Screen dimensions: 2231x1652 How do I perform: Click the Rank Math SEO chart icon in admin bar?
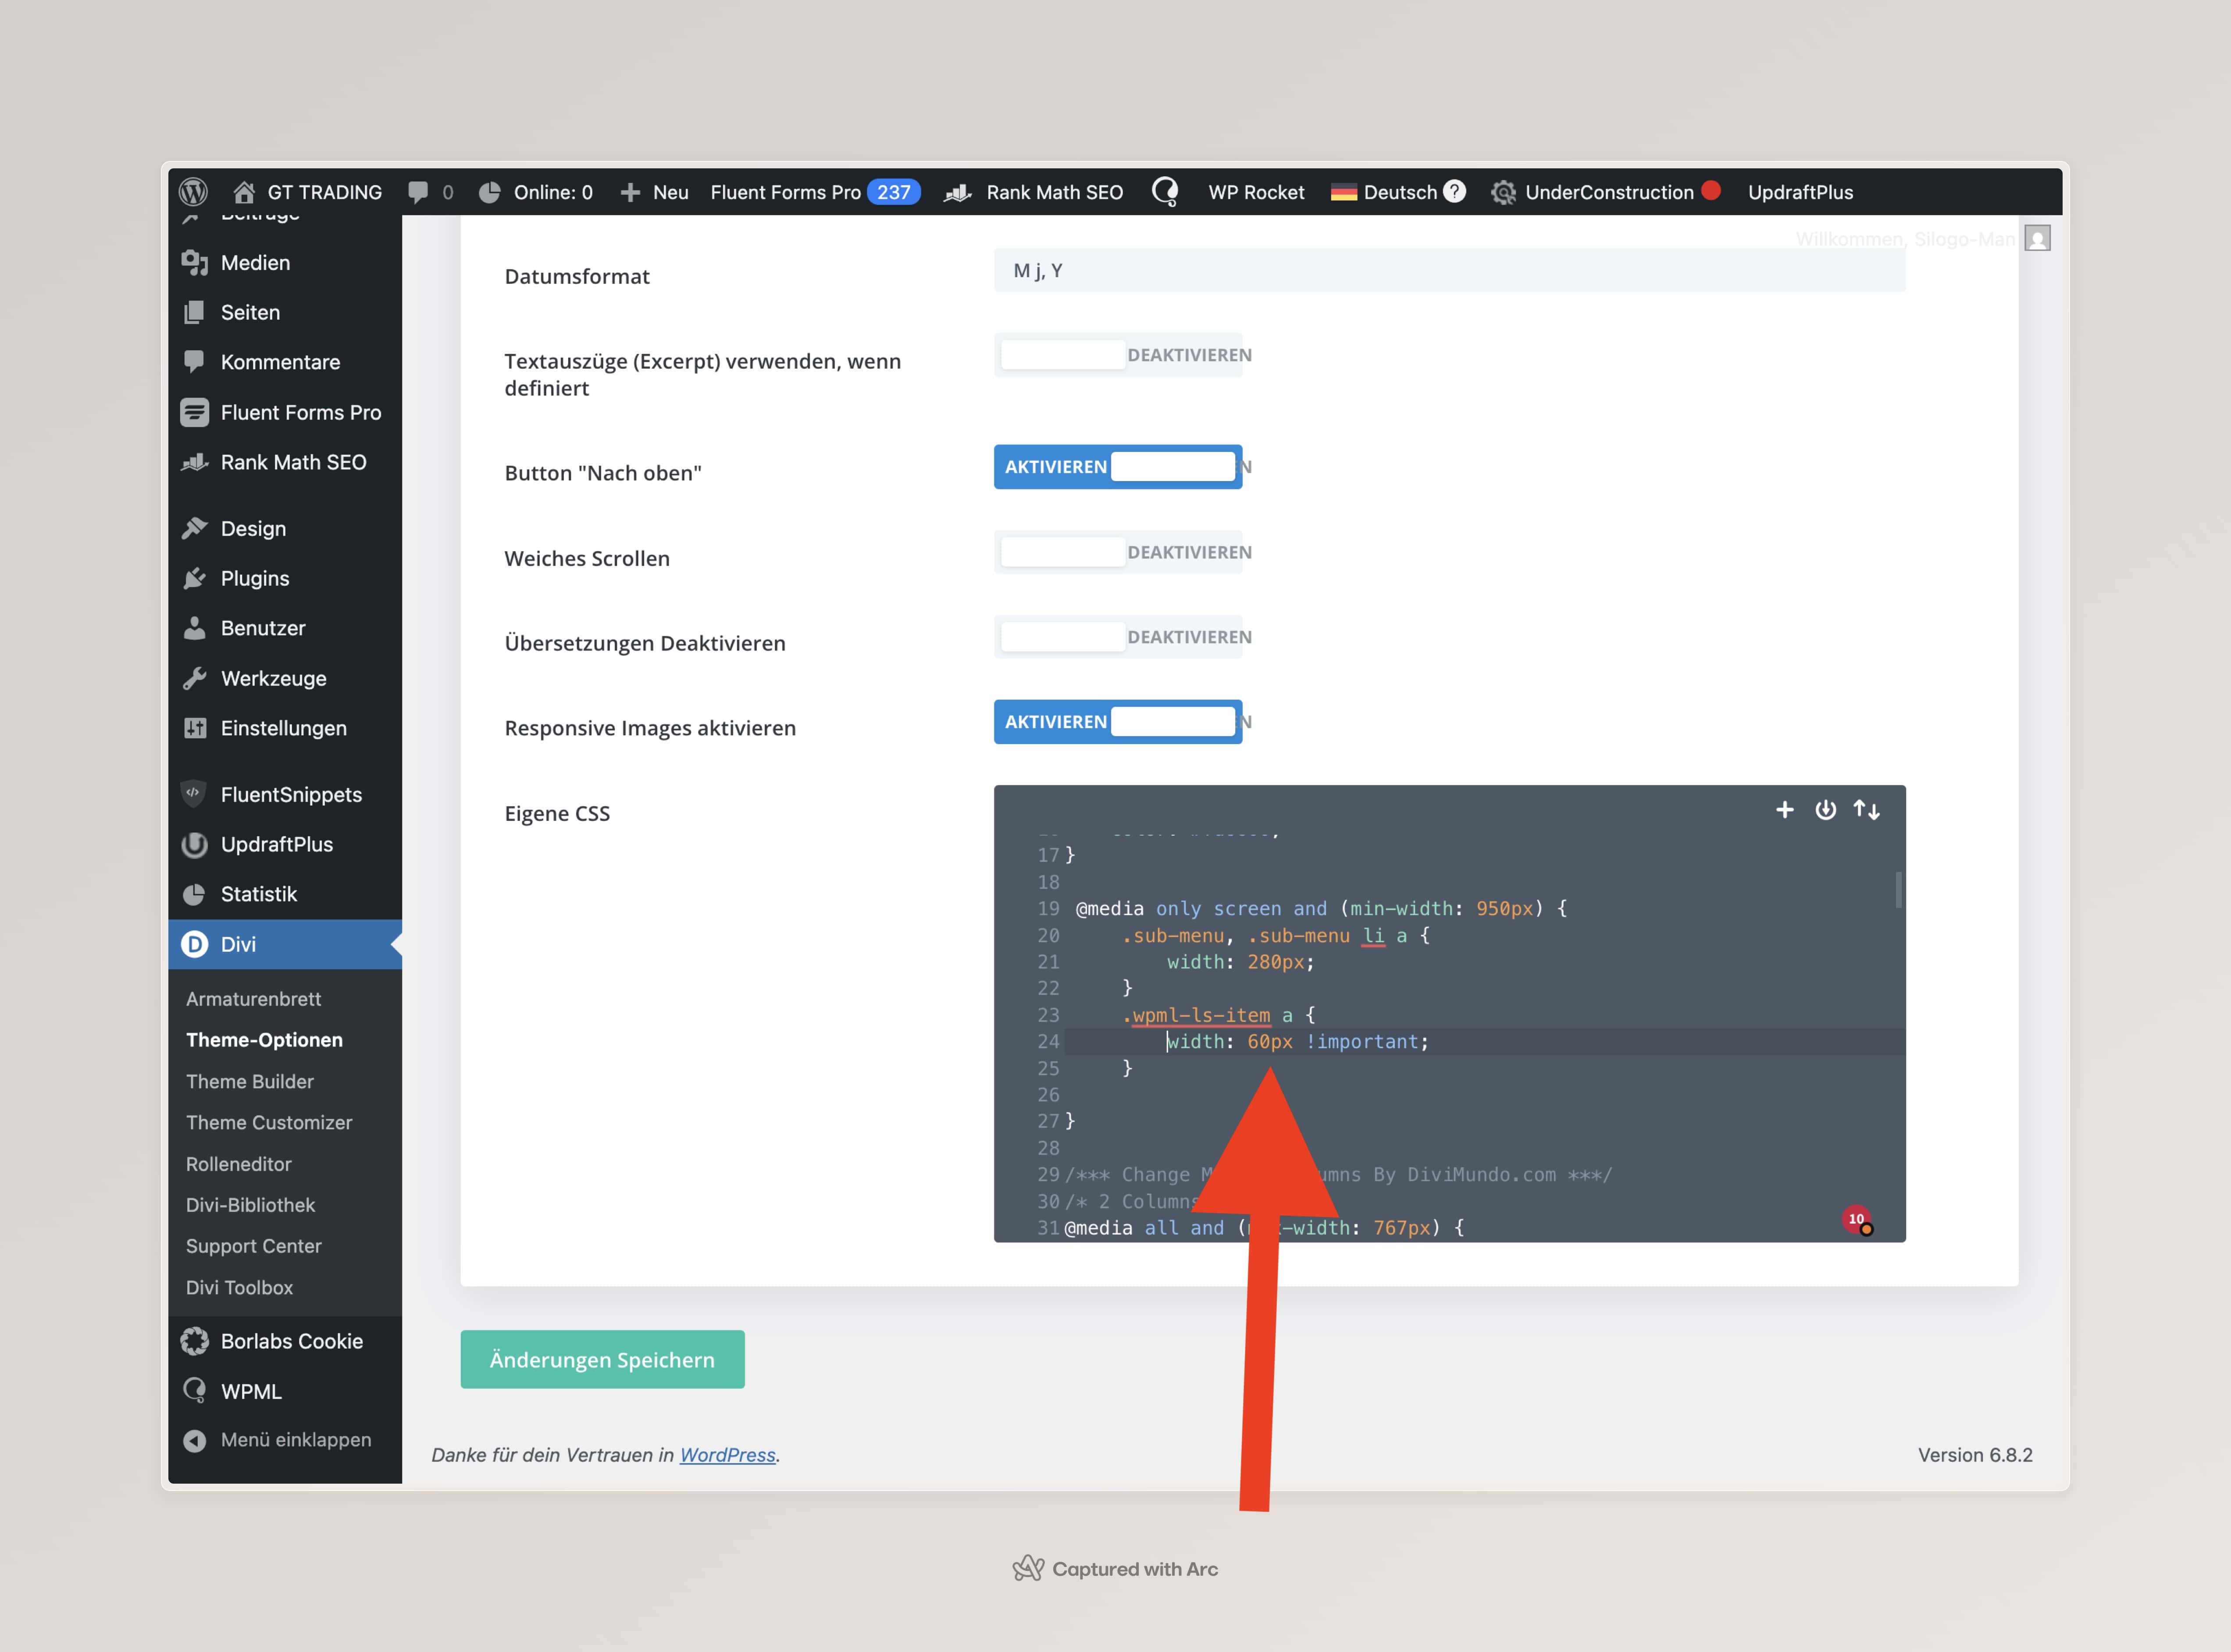pos(957,192)
